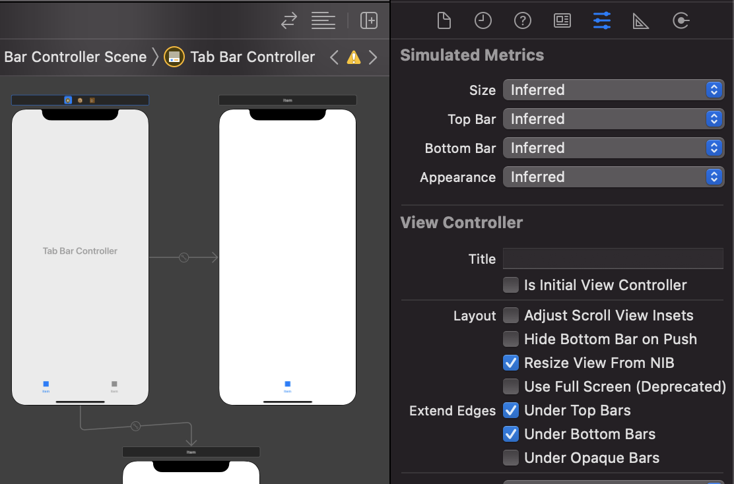The image size is (734, 484).
Task: Click the Tab Bar Controller breadcrumb label
Action: (252, 57)
